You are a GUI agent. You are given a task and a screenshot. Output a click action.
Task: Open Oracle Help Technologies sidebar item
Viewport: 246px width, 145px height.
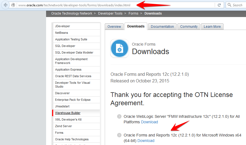pyautogui.click(x=77, y=139)
